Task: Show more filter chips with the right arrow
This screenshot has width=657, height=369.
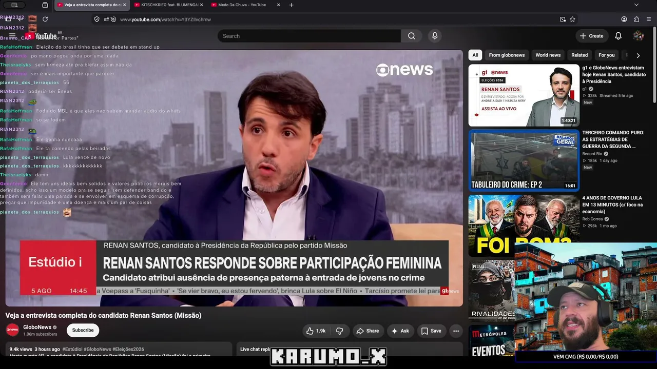Action: click(x=638, y=55)
